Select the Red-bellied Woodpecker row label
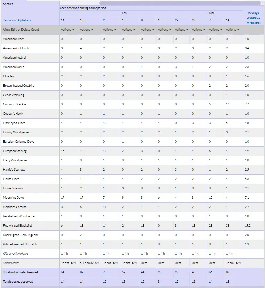265x288 pixels. [x=19, y=216]
